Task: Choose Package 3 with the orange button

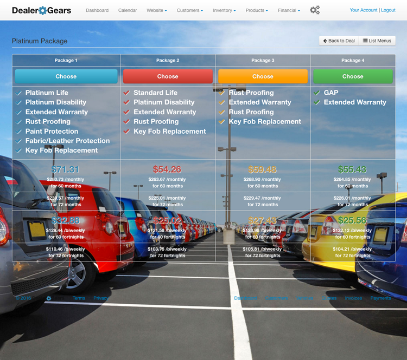Action: (263, 76)
